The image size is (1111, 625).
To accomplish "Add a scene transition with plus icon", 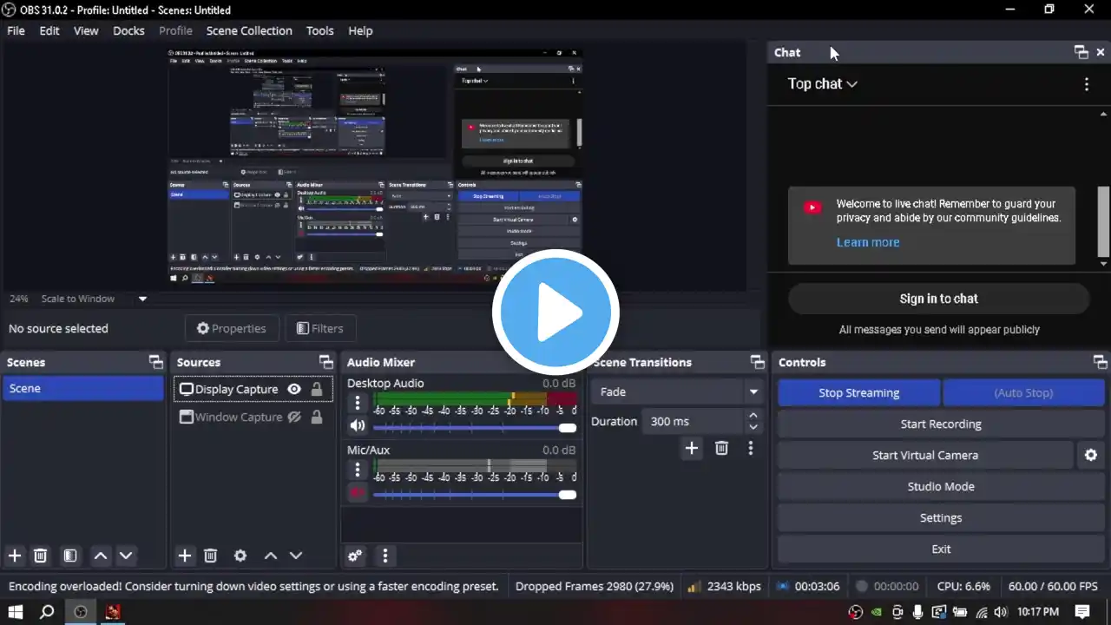I will (x=692, y=448).
